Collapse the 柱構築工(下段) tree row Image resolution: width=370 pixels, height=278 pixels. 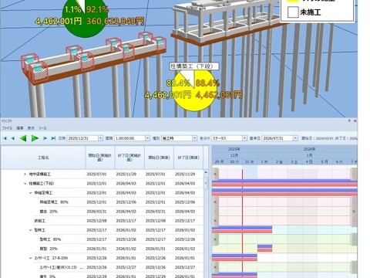pyautogui.click(x=25, y=184)
